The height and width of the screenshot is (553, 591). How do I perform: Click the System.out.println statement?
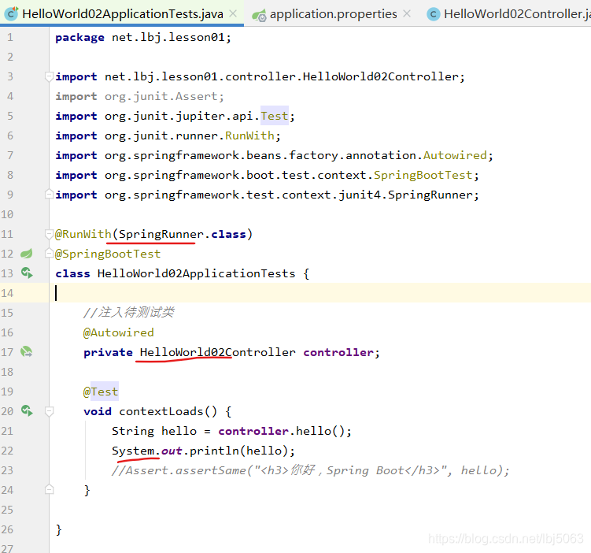[x=203, y=451]
